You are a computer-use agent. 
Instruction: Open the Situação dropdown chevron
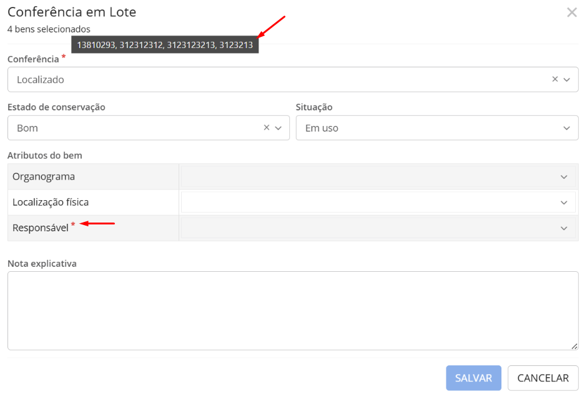pyautogui.click(x=566, y=128)
